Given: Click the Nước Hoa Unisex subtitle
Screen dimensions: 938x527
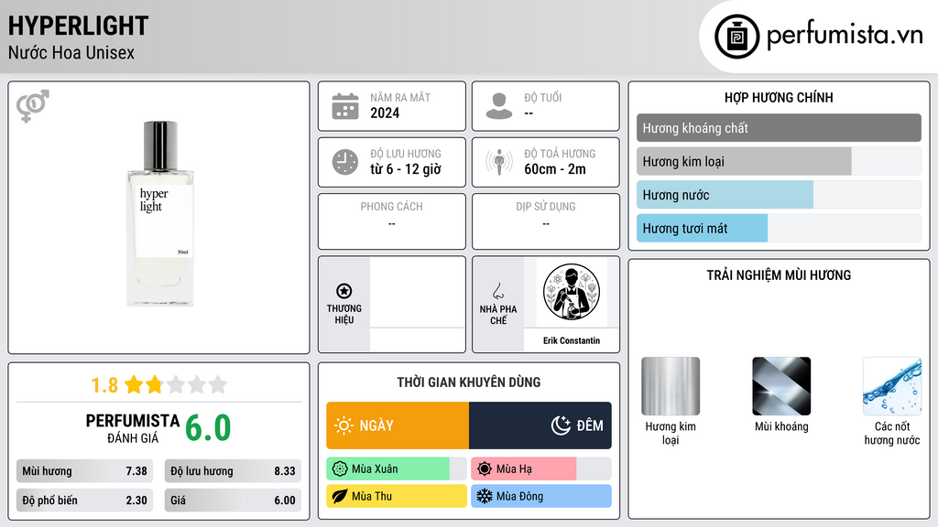Looking at the screenshot, I should click(x=71, y=53).
